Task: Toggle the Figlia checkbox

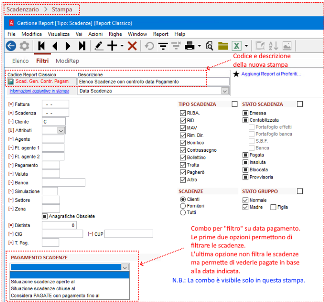Action: pyautogui.click(x=273, y=207)
